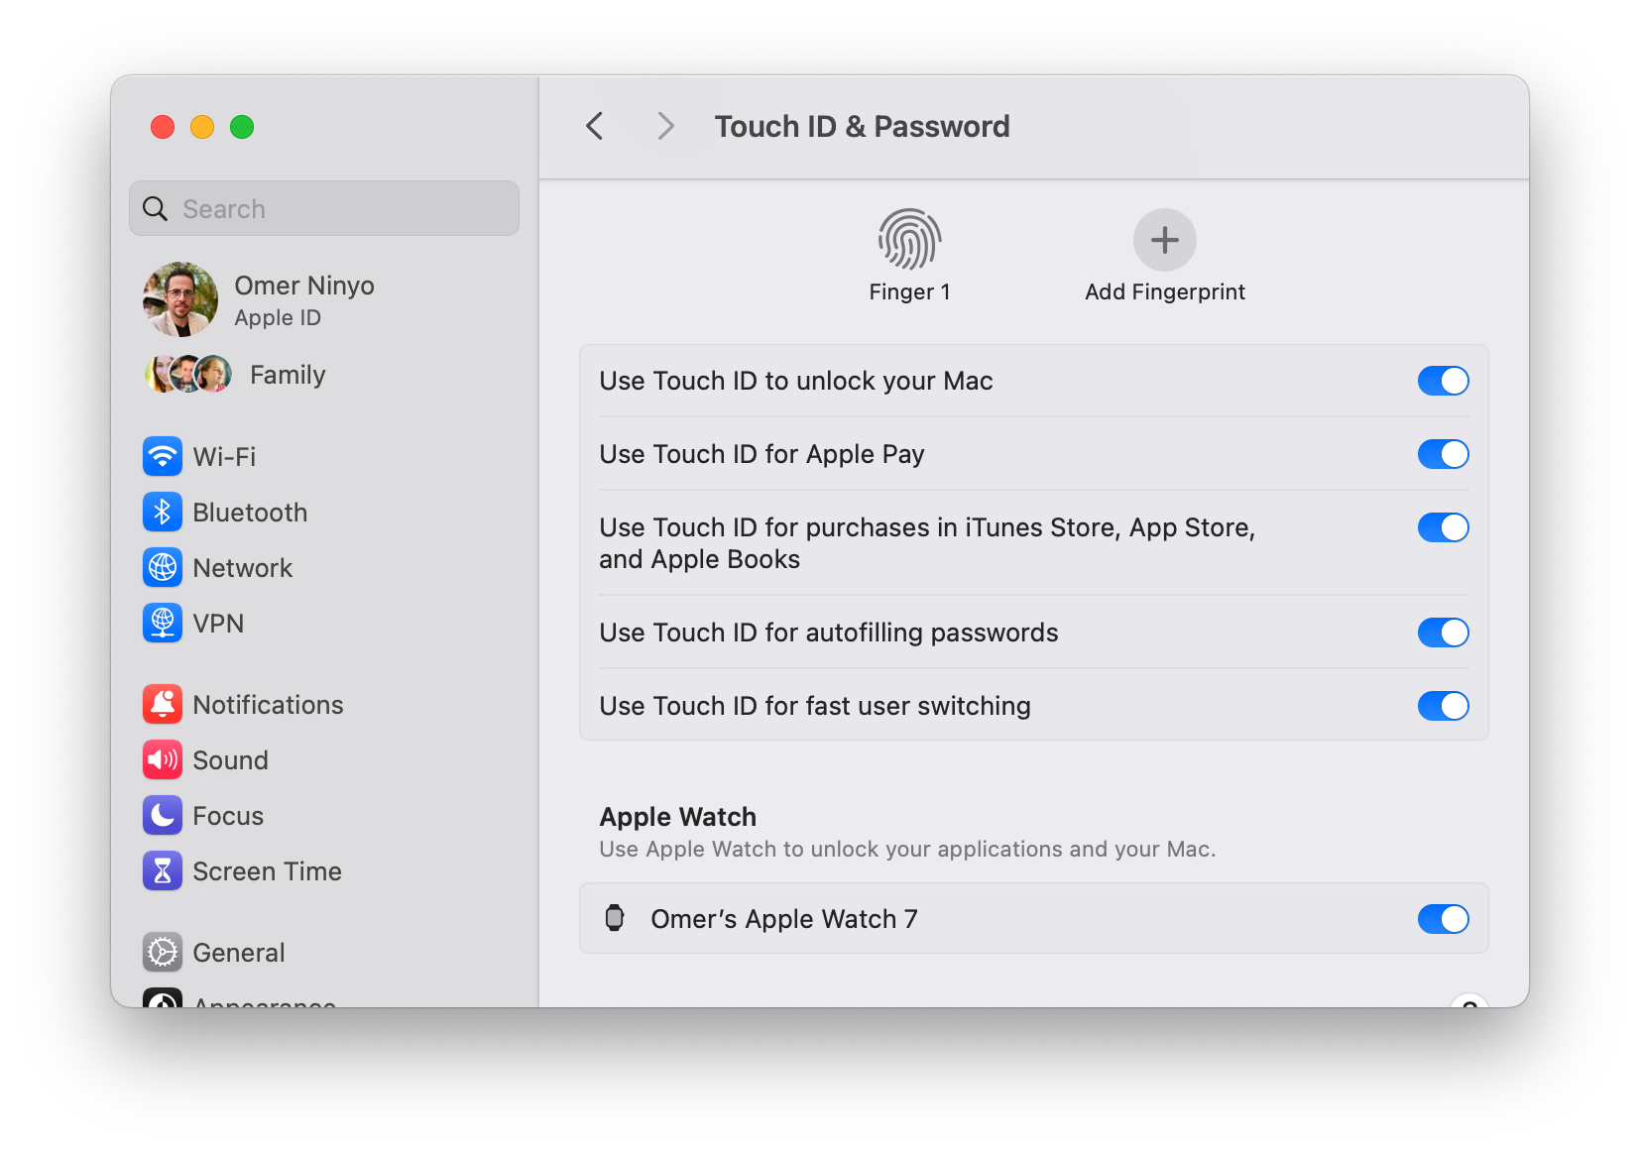The image size is (1640, 1154).
Task: Open the Focus moon icon
Action: pos(163,815)
